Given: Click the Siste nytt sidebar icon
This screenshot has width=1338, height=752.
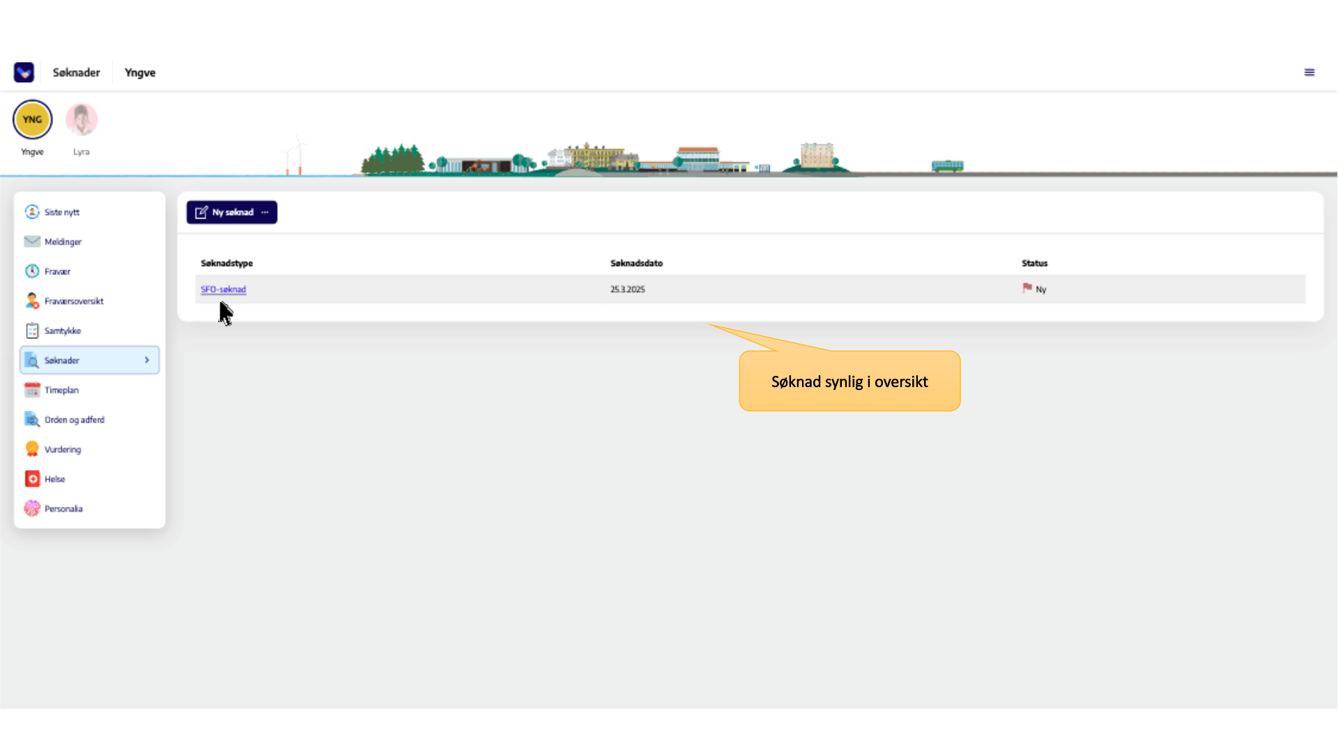Looking at the screenshot, I should click(x=32, y=212).
